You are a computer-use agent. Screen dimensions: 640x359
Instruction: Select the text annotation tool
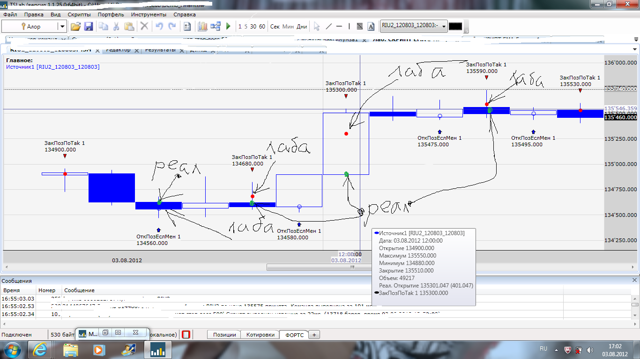coord(371,26)
